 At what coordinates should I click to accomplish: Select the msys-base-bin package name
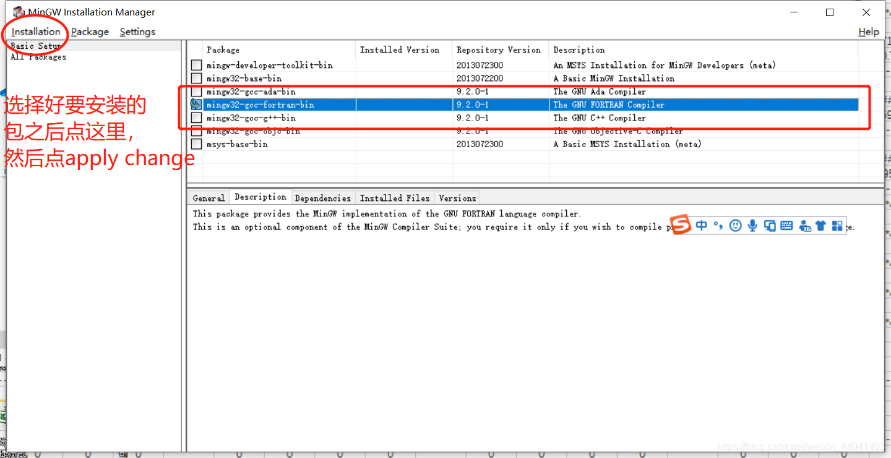[x=237, y=144]
